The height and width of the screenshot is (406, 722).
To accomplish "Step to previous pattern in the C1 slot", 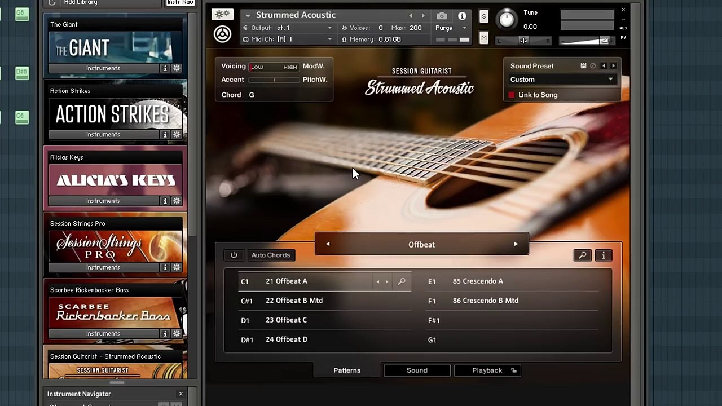I will [377, 281].
